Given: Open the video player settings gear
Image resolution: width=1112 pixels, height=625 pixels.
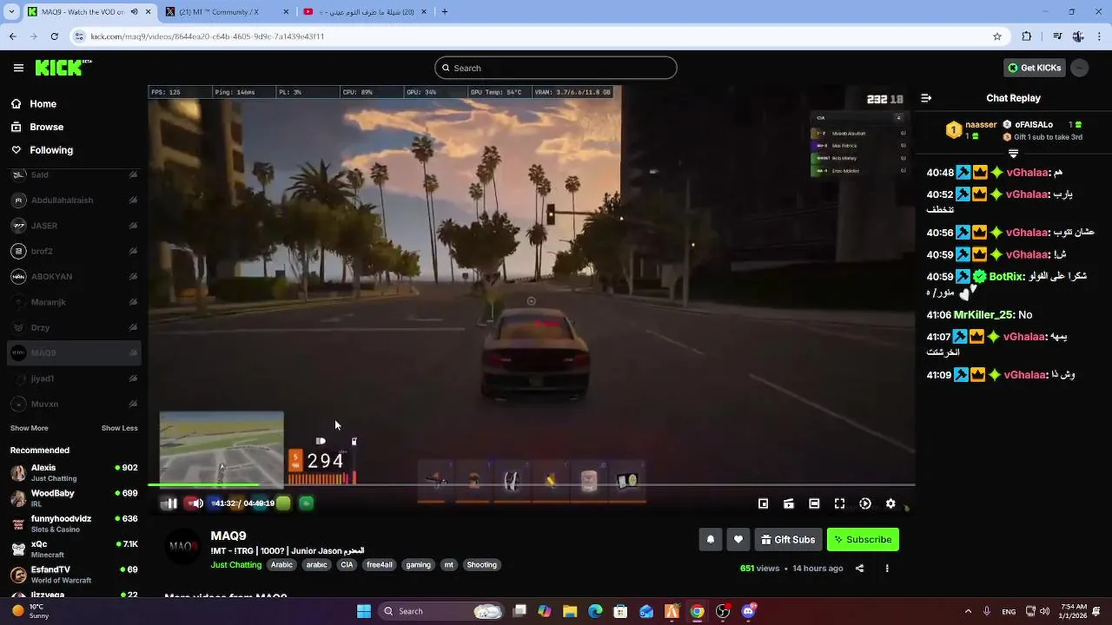Looking at the screenshot, I should click(890, 503).
